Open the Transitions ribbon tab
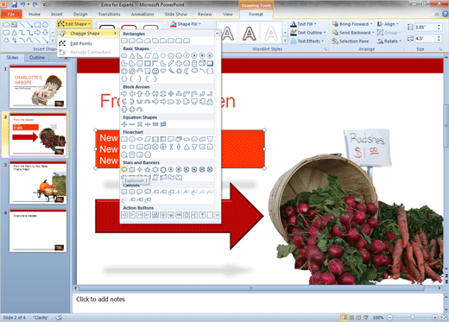 point(109,14)
